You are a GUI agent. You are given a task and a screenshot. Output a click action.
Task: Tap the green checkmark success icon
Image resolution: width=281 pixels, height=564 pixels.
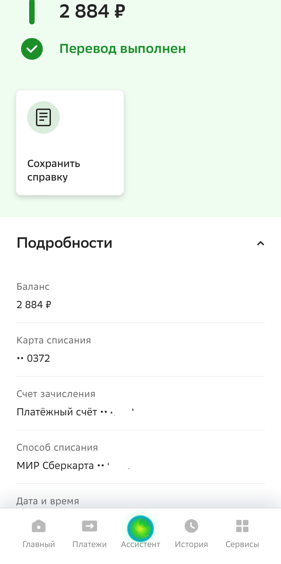tap(32, 49)
